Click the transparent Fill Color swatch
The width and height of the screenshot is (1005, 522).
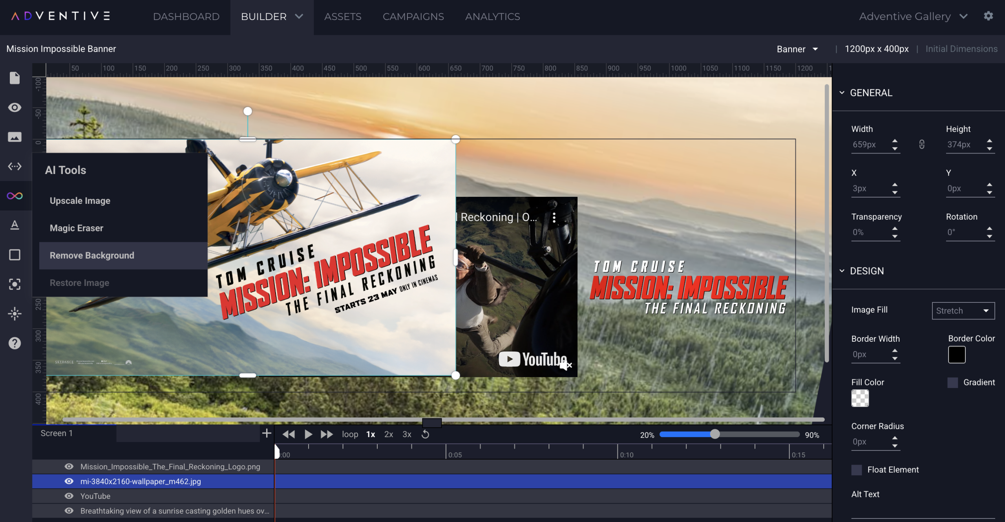(x=860, y=398)
